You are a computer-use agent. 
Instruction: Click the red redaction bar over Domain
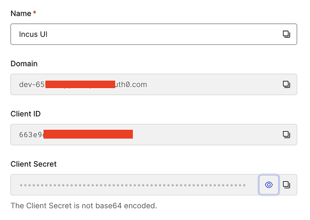click(x=80, y=84)
